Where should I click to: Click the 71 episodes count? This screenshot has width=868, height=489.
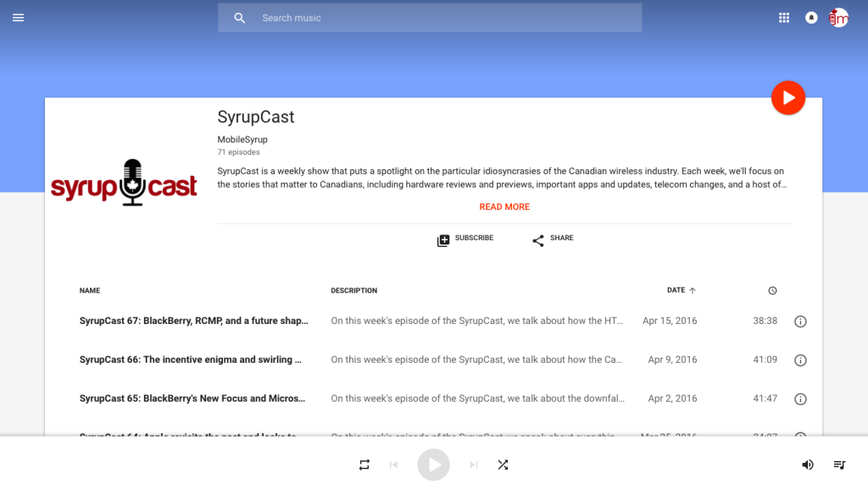point(238,152)
